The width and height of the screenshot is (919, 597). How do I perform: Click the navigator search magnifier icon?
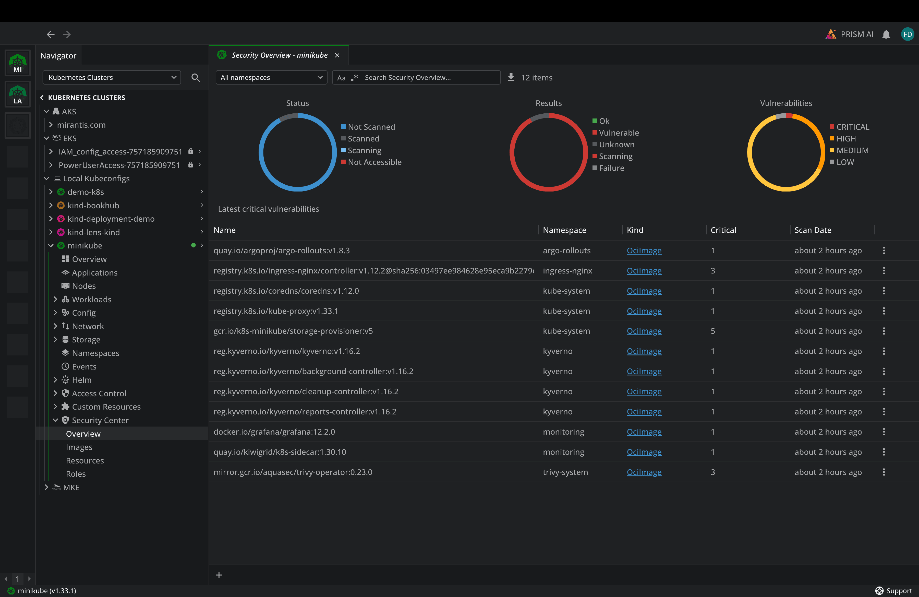point(196,78)
